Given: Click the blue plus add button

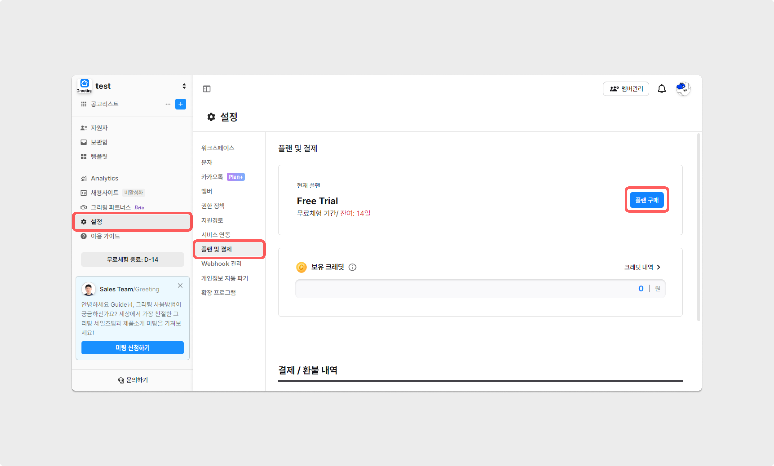Looking at the screenshot, I should [181, 104].
